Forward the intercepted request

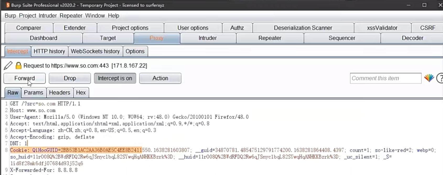(24, 78)
